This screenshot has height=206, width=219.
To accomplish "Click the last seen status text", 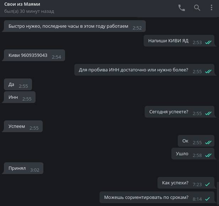I will coord(29,11).
